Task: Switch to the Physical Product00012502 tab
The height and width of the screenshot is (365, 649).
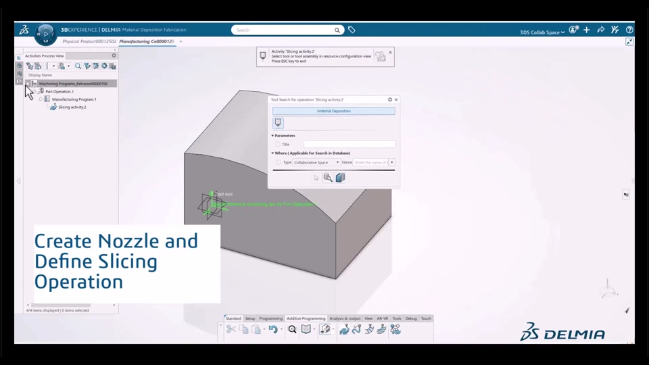Action: pos(89,41)
